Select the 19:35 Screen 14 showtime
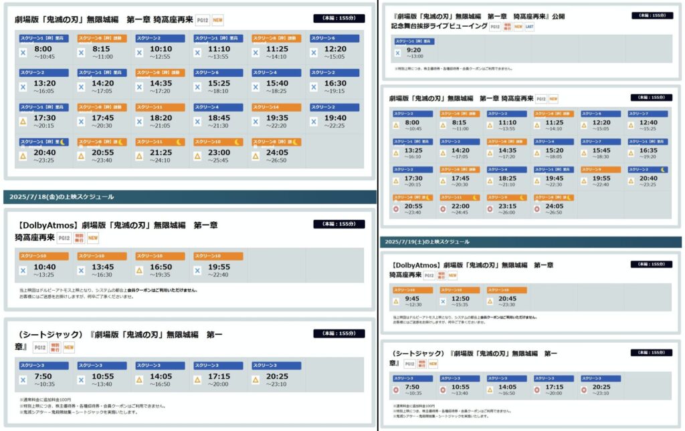Image resolution: width=685 pixels, height=431 pixels. [x=276, y=116]
